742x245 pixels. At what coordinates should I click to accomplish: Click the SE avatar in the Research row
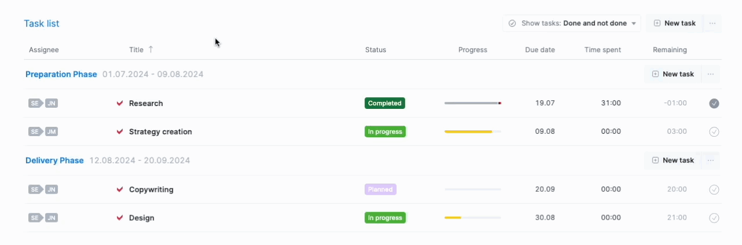coord(35,103)
